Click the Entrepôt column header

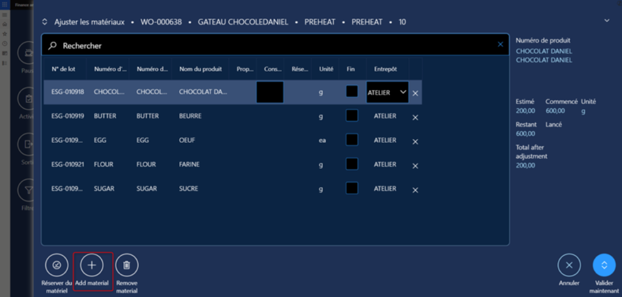coord(385,69)
